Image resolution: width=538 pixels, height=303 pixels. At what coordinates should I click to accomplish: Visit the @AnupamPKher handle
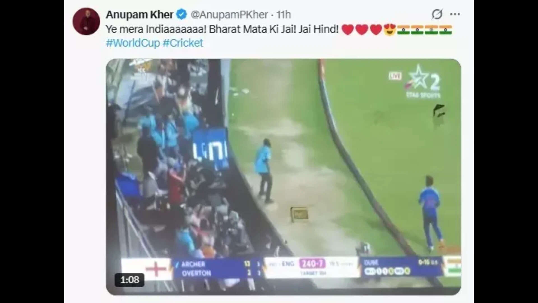[229, 15]
